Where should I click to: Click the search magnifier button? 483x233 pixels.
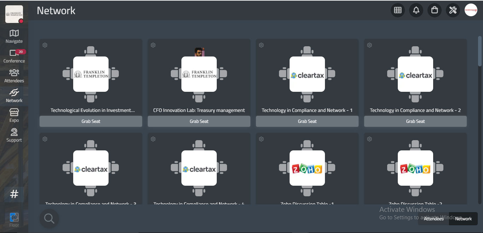pyautogui.click(x=49, y=219)
